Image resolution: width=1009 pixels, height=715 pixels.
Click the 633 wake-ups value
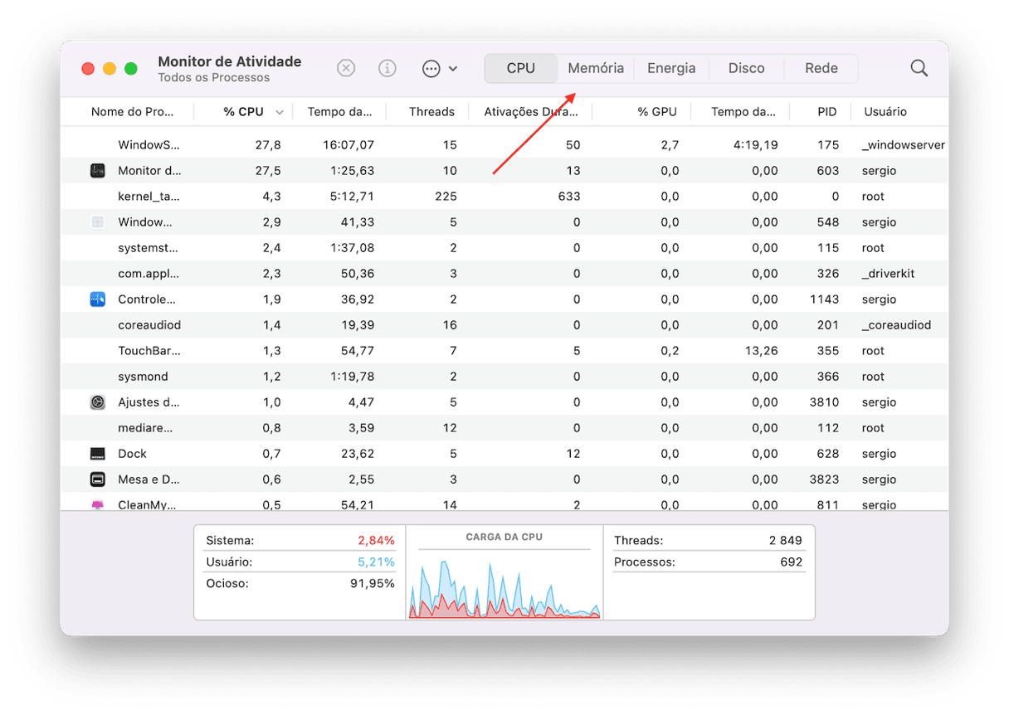click(569, 197)
